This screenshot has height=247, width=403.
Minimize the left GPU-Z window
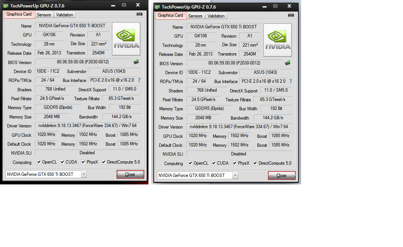(113, 6)
